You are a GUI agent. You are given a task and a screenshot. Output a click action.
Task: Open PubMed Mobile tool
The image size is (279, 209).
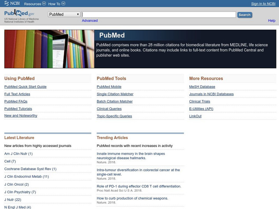click(109, 87)
